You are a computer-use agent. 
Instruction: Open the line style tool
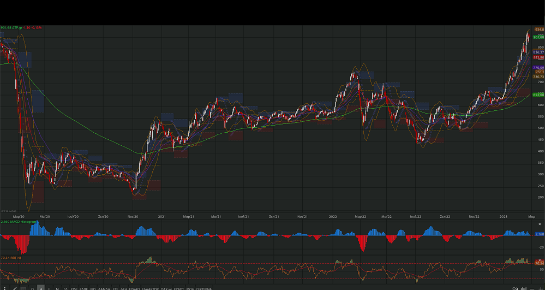(23, 288)
